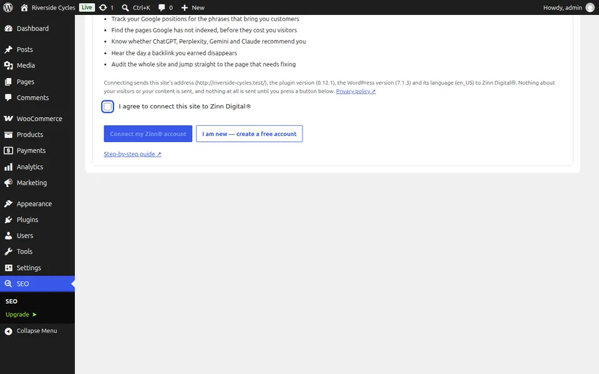Click the Collapse Menu arrow icon
599x374 pixels.
(x=8, y=331)
